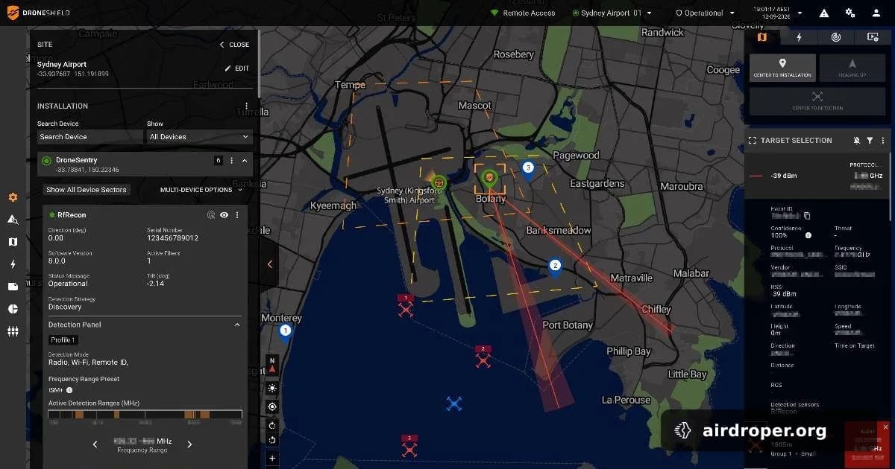This screenshot has width=895, height=469.
Task: Click Show All Device Sectors button
Action: (87, 190)
